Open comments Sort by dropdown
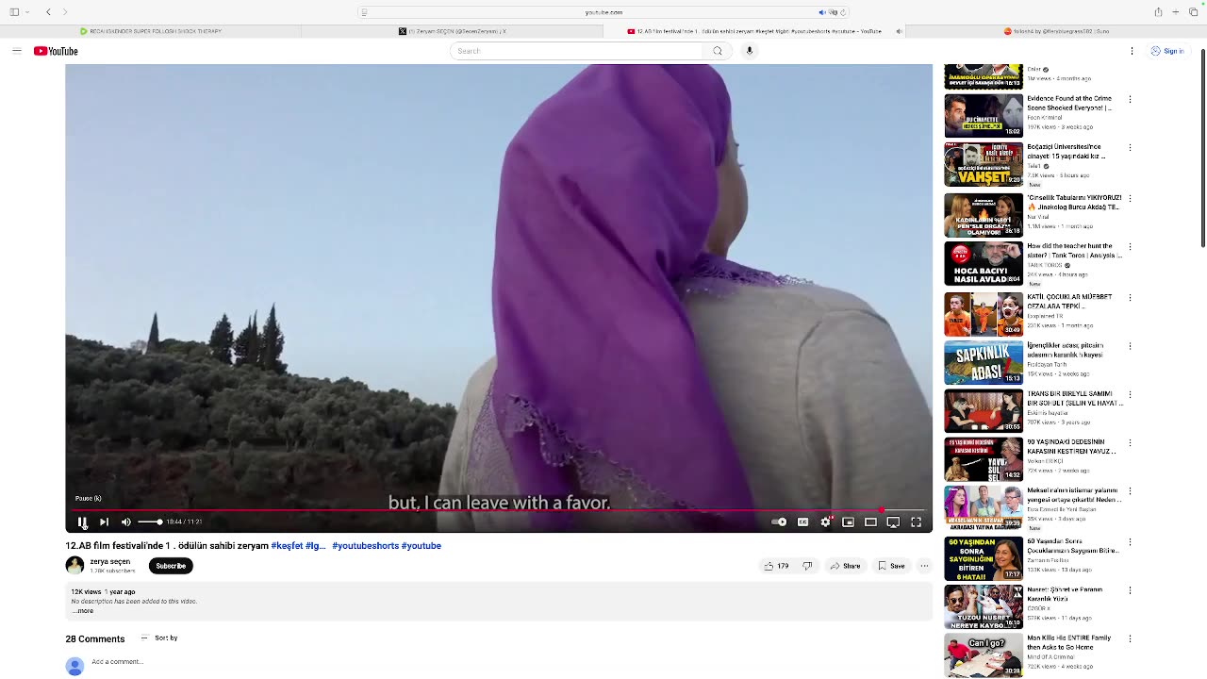 pyautogui.click(x=159, y=638)
